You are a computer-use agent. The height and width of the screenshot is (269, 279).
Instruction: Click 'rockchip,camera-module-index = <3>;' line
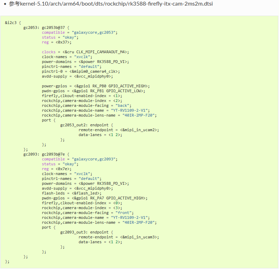coord(82,208)
